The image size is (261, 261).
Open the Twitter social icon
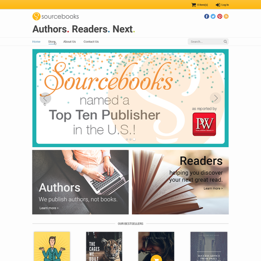pos(213,16)
